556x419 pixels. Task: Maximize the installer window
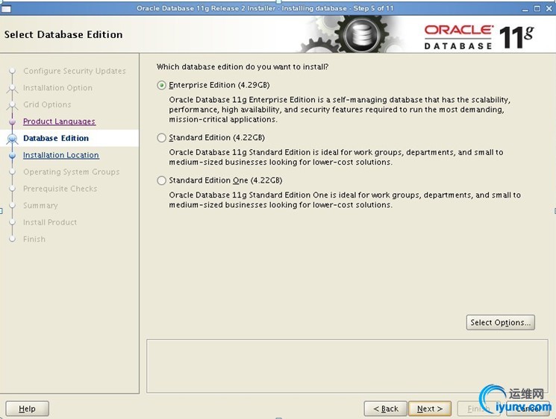point(537,8)
